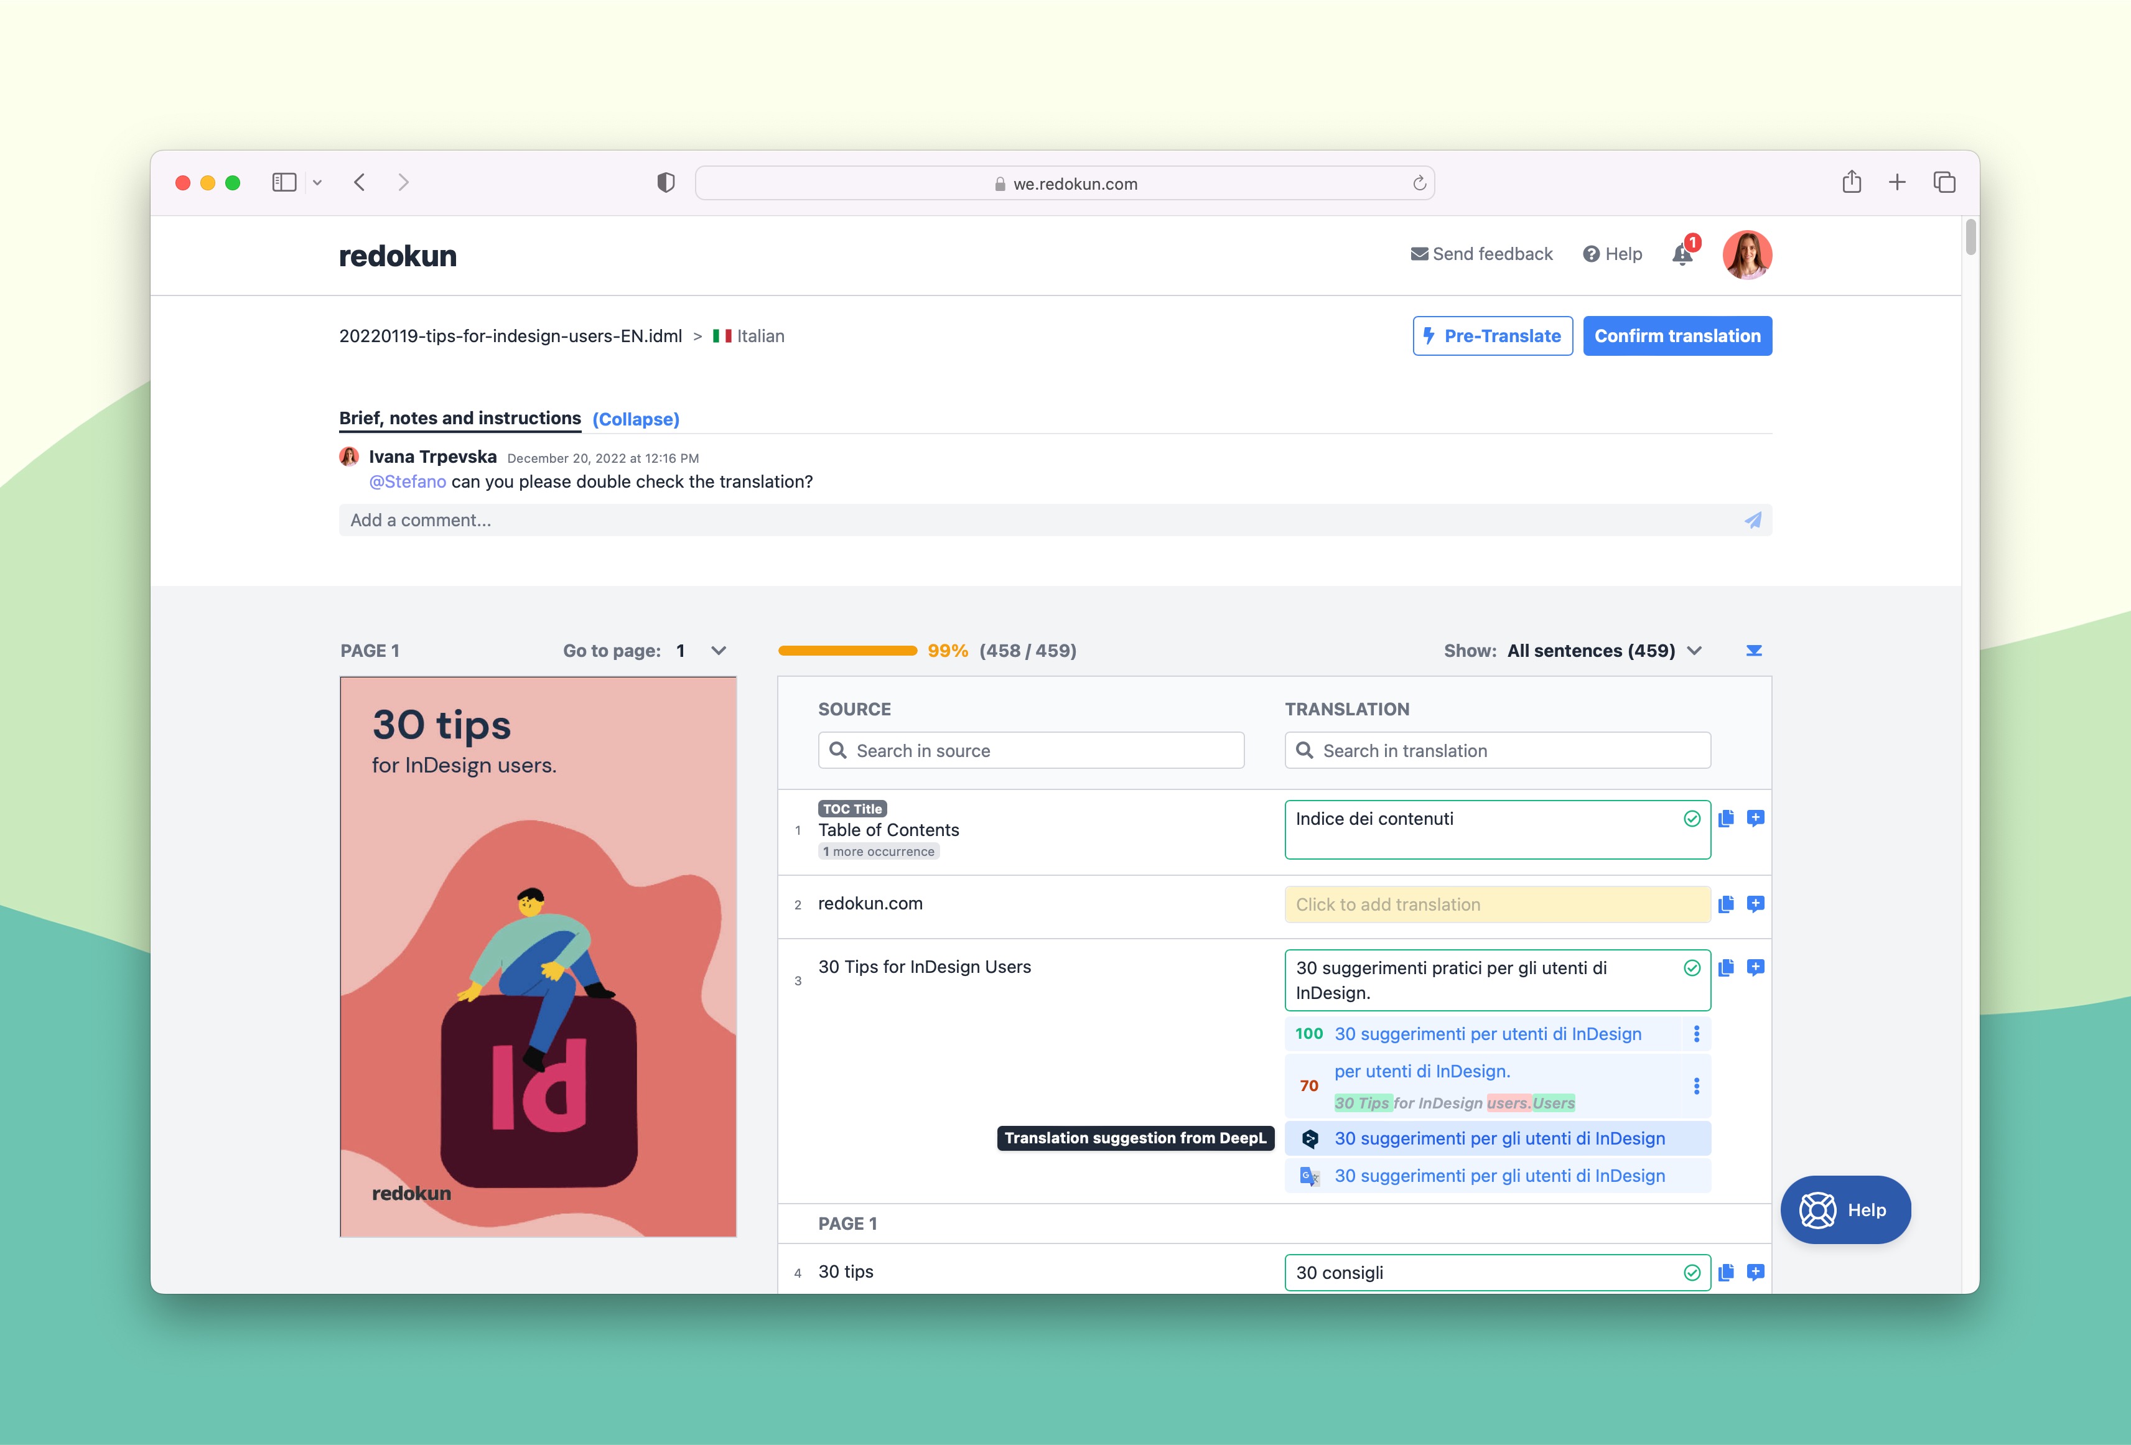Click the collapse-all icon beside Show filter

pyautogui.click(x=1753, y=650)
